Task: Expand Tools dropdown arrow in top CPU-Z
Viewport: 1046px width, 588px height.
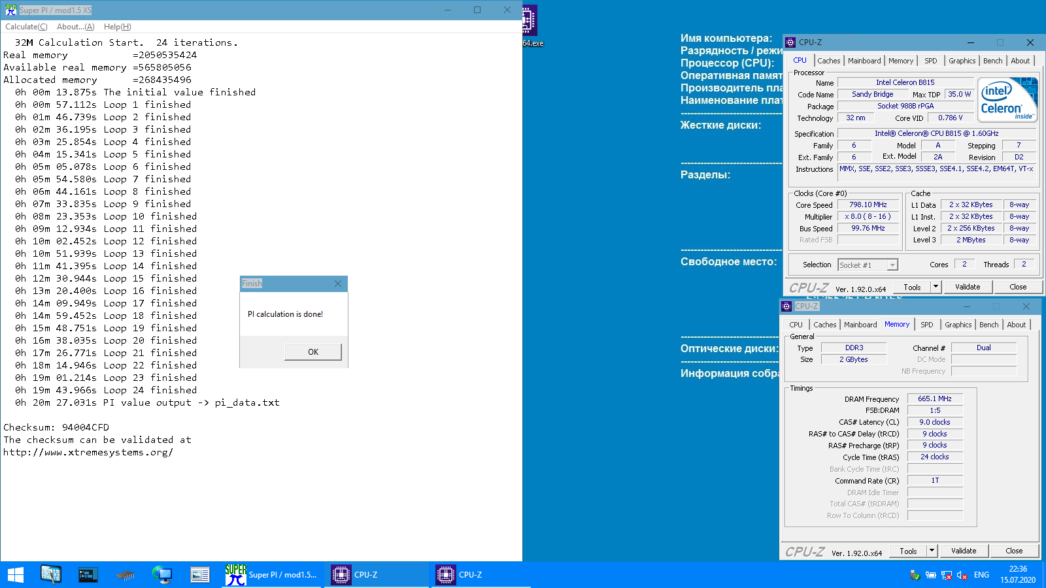Action: point(936,287)
